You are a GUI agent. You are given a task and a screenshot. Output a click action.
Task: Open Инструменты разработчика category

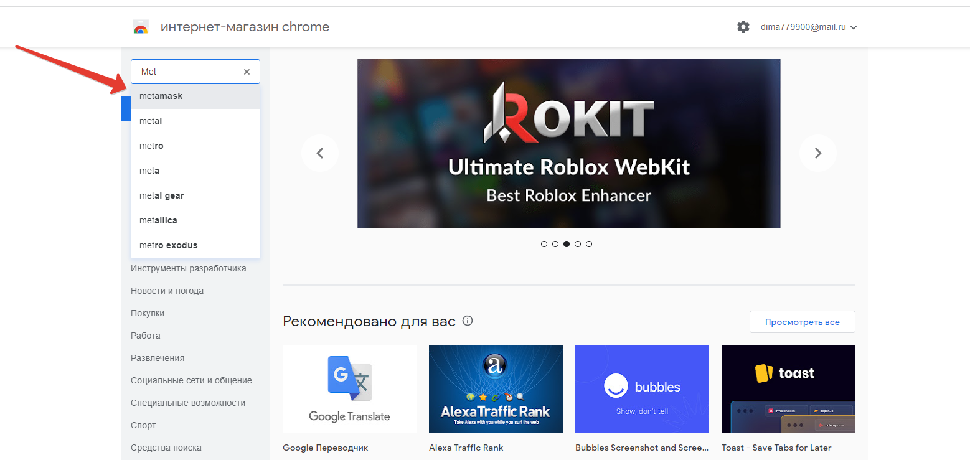click(x=189, y=268)
